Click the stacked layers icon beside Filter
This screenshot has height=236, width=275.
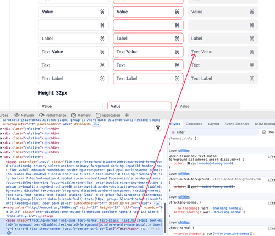tap(263, 132)
